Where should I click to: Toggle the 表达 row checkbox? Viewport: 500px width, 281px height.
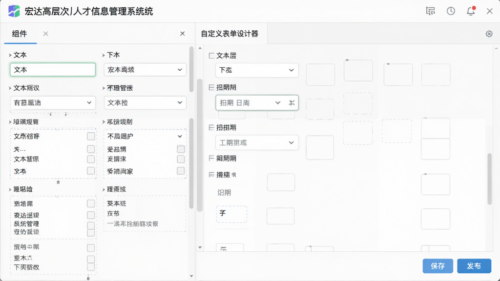tap(91, 215)
